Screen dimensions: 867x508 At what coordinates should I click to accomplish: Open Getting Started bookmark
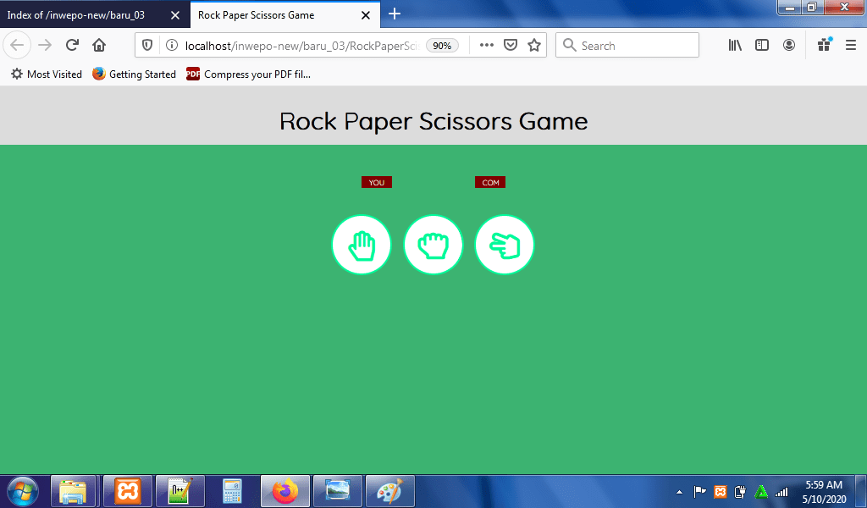(x=135, y=74)
